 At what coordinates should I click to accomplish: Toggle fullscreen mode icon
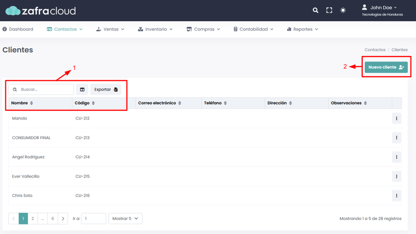329,10
